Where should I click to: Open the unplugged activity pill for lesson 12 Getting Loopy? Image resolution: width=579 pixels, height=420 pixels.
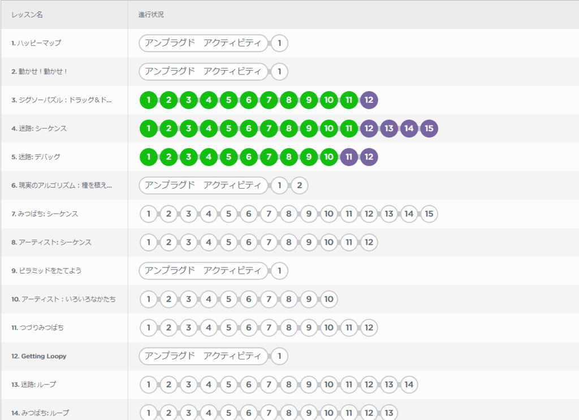(203, 356)
